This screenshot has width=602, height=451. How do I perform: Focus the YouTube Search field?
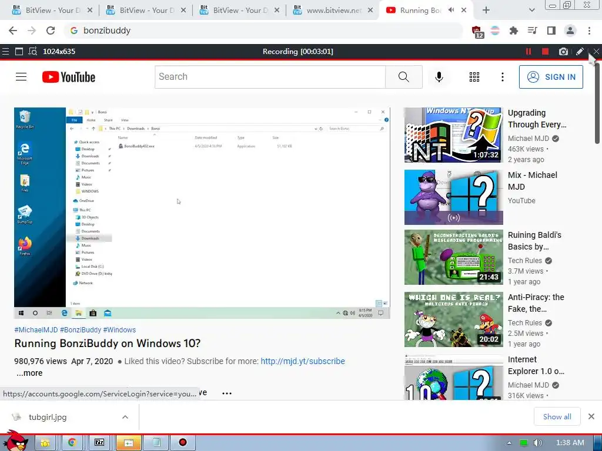(x=270, y=77)
